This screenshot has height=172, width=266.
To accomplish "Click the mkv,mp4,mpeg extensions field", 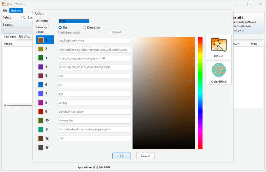I will [94, 50].
